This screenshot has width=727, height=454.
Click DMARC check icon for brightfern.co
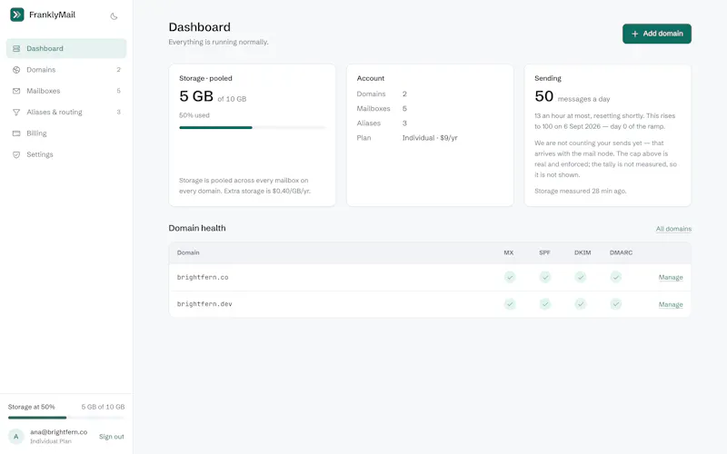click(615, 278)
